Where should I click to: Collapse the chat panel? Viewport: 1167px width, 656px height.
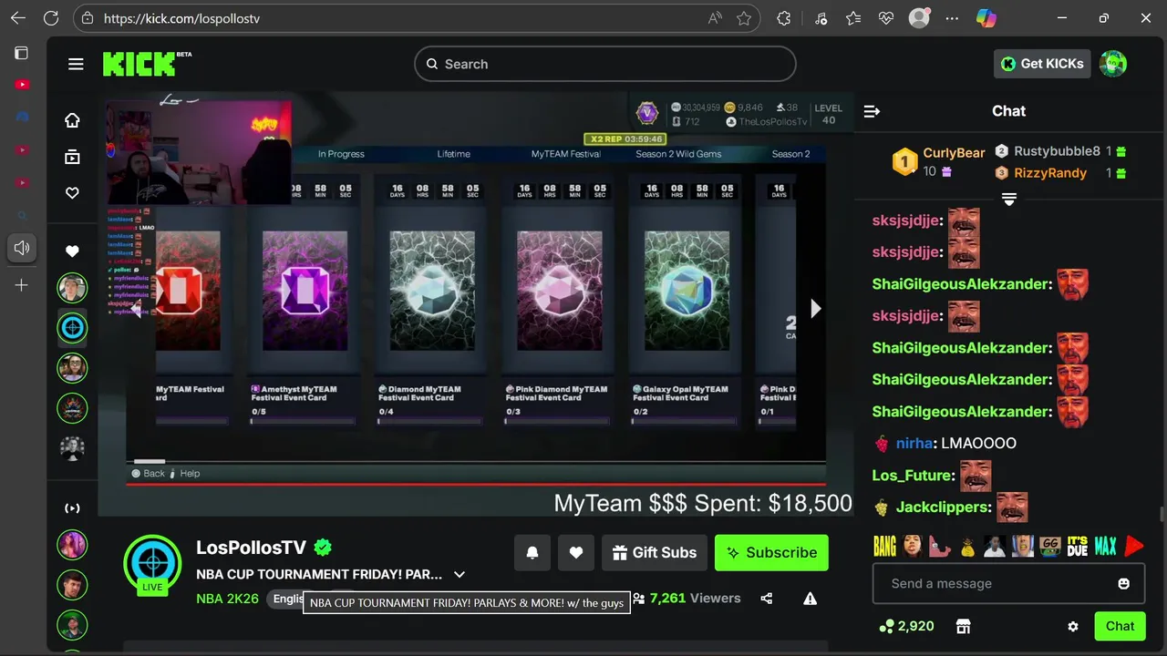[x=872, y=111]
